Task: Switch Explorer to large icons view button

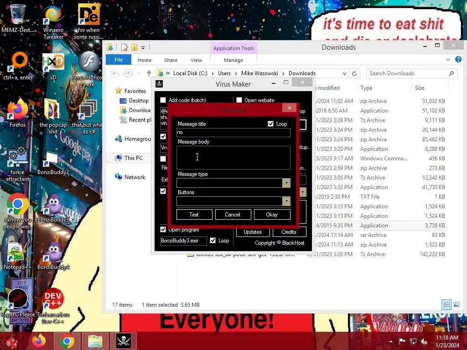Action: coord(456,304)
